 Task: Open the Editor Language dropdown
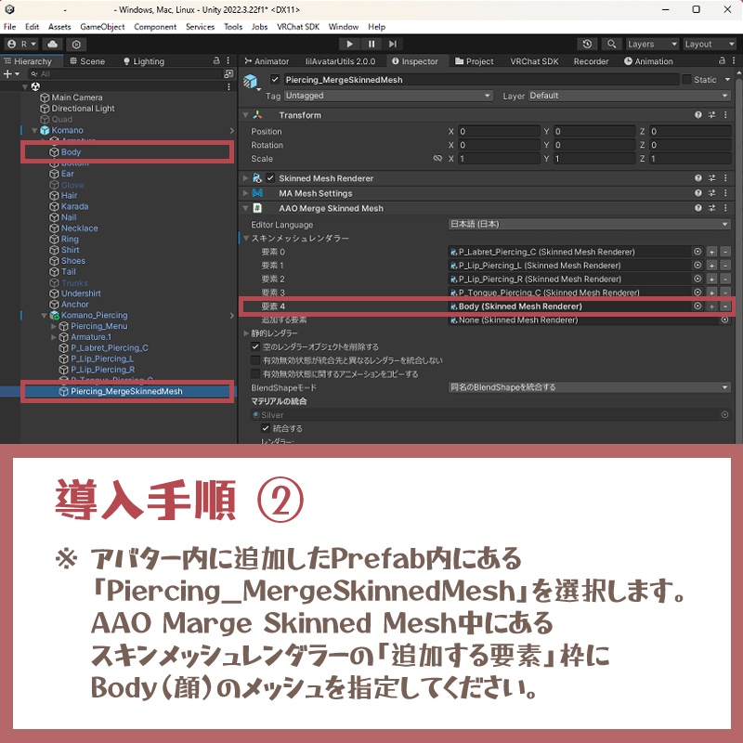590,224
